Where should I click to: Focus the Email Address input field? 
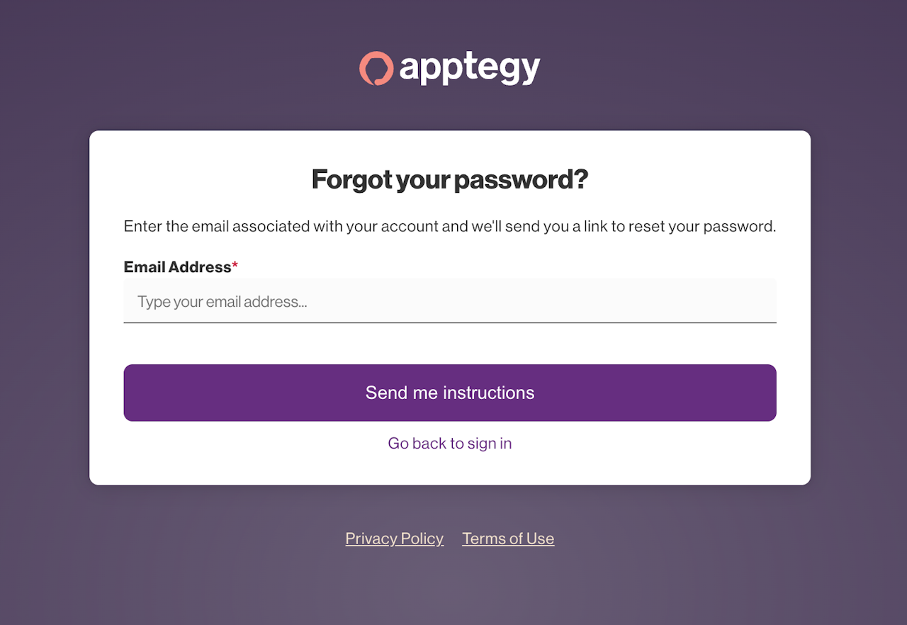point(450,301)
